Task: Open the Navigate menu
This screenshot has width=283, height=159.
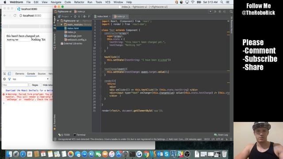Action: (56, 2)
